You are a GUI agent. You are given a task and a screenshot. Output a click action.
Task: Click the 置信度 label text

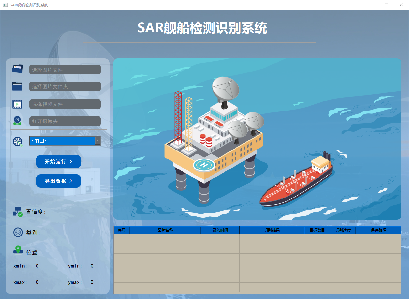(x=36, y=212)
